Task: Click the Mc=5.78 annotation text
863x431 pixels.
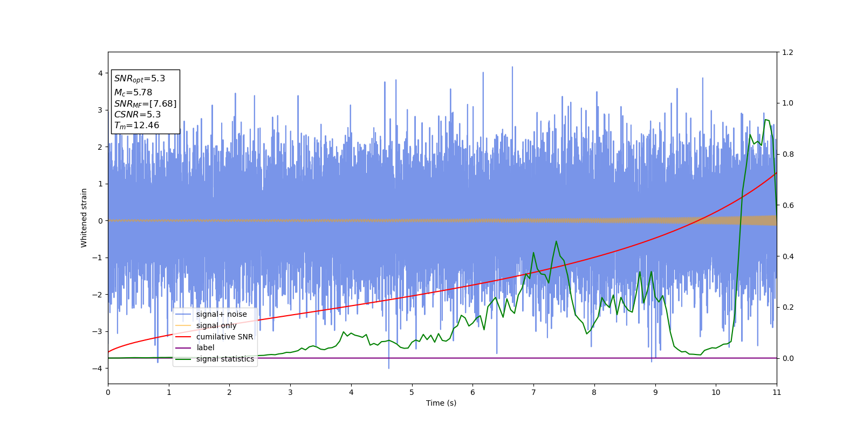Action: (133, 93)
